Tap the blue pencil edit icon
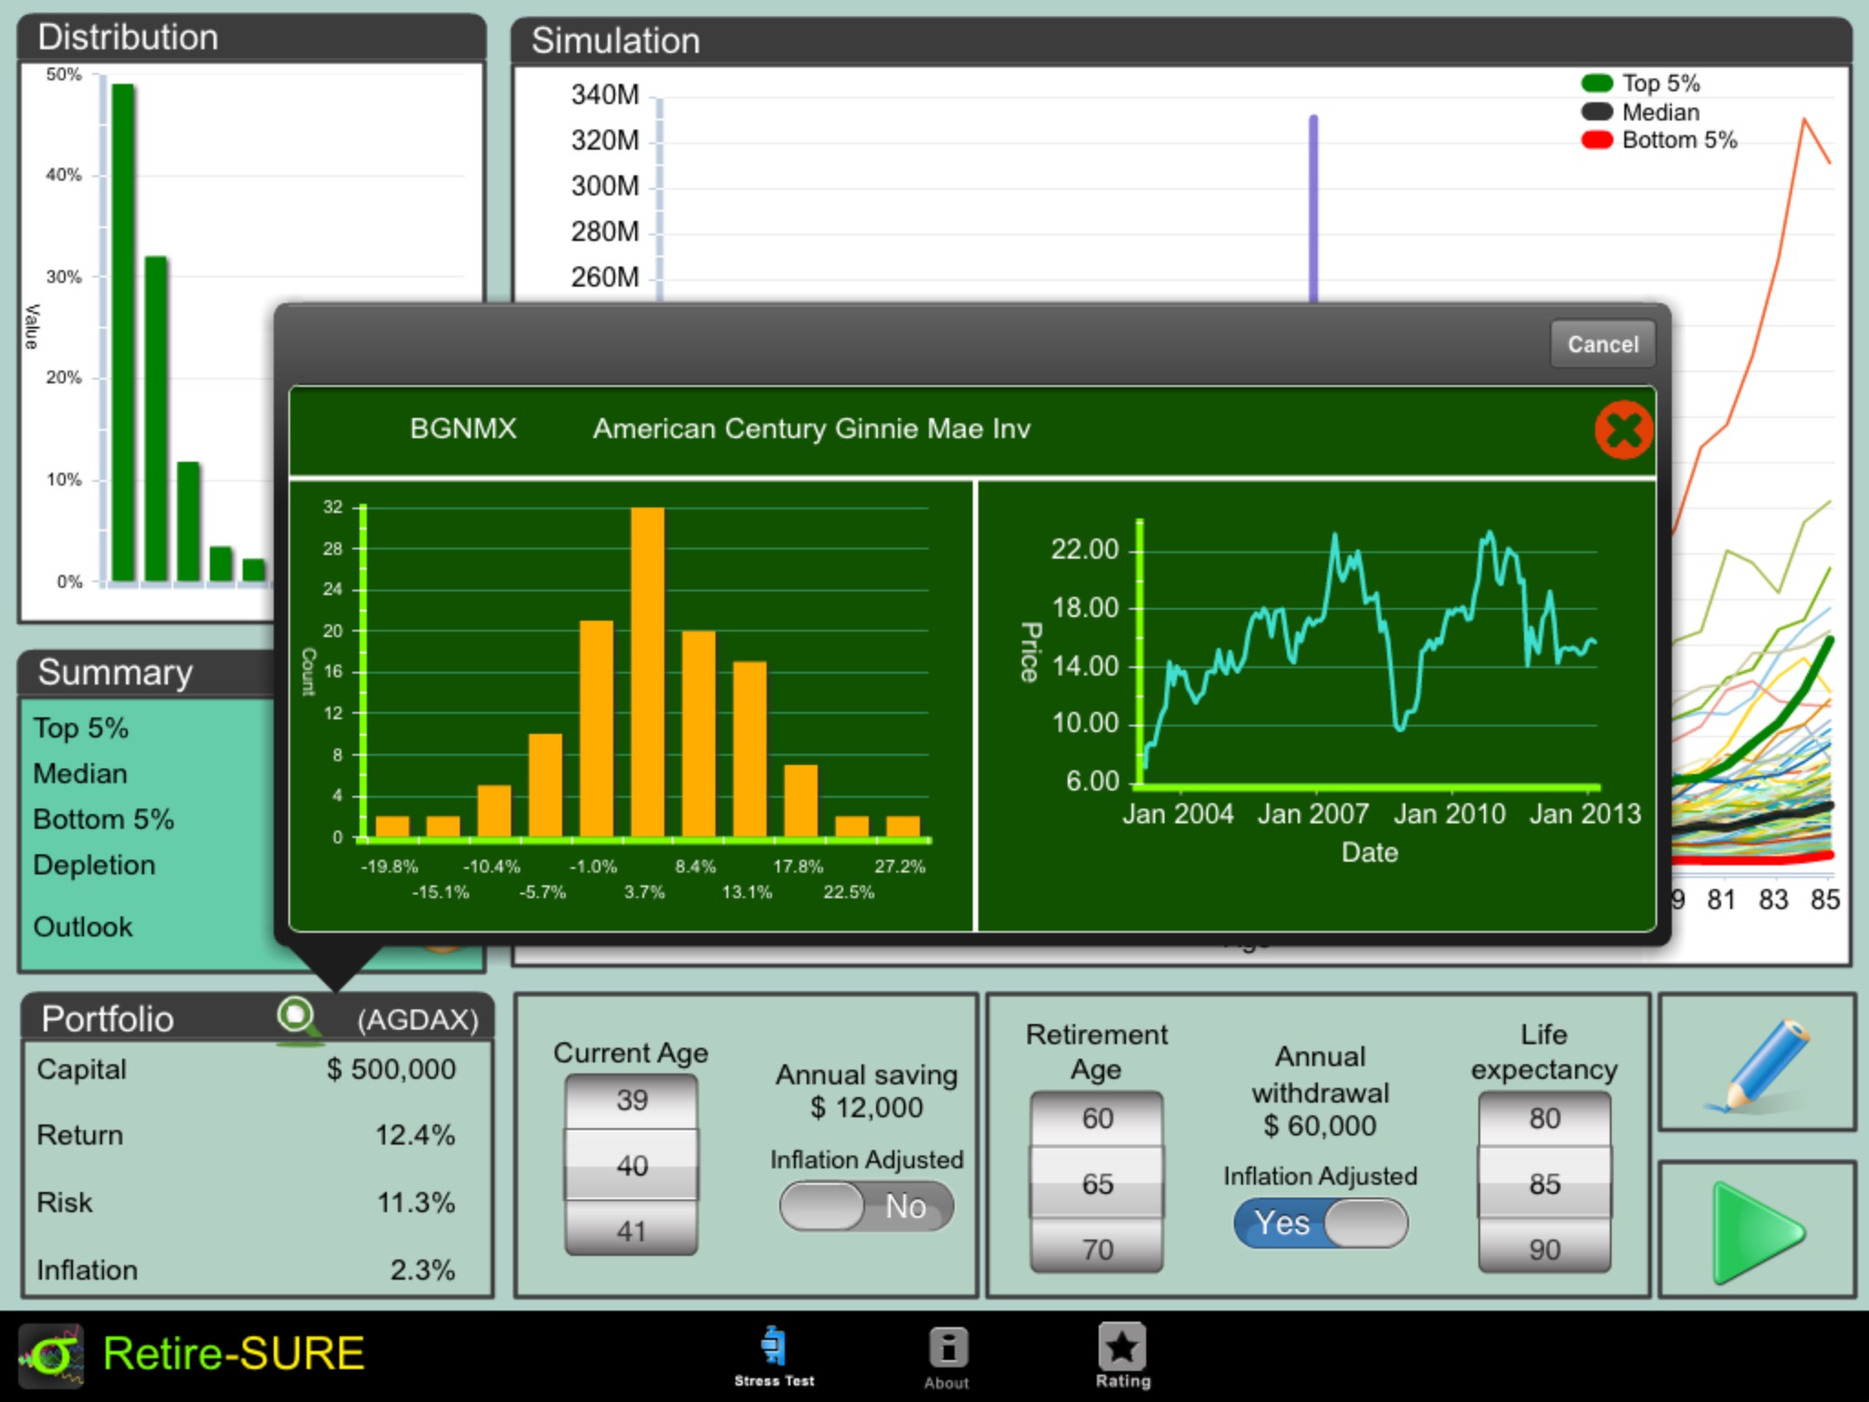 (1757, 1063)
